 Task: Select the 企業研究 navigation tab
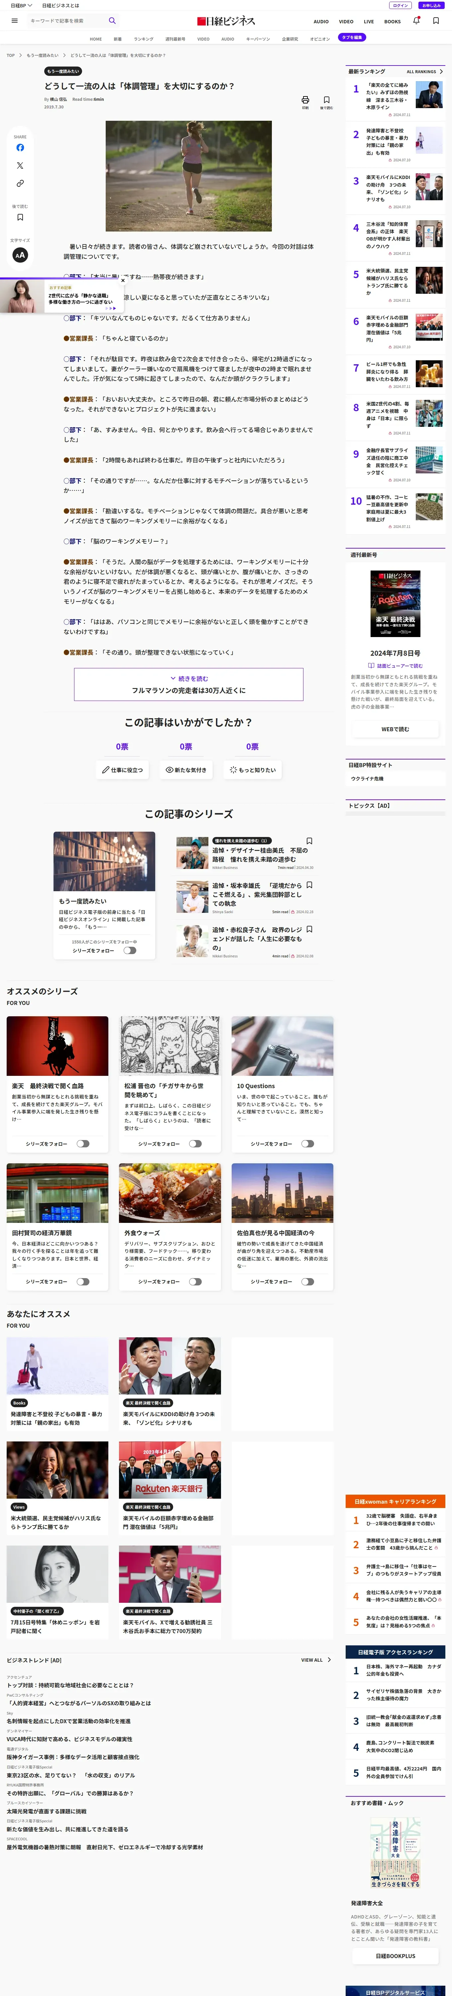click(289, 39)
